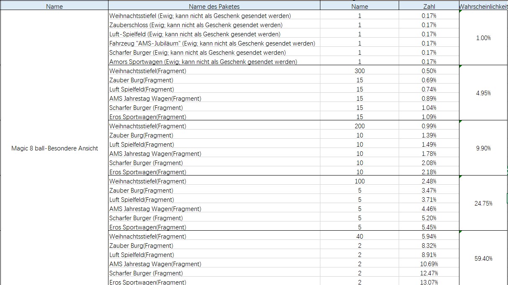Image resolution: width=508 pixels, height=285 pixels.
Task: Select the "Zauberschloss (Ewig...)" cell
Action: click(x=214, y=25)
